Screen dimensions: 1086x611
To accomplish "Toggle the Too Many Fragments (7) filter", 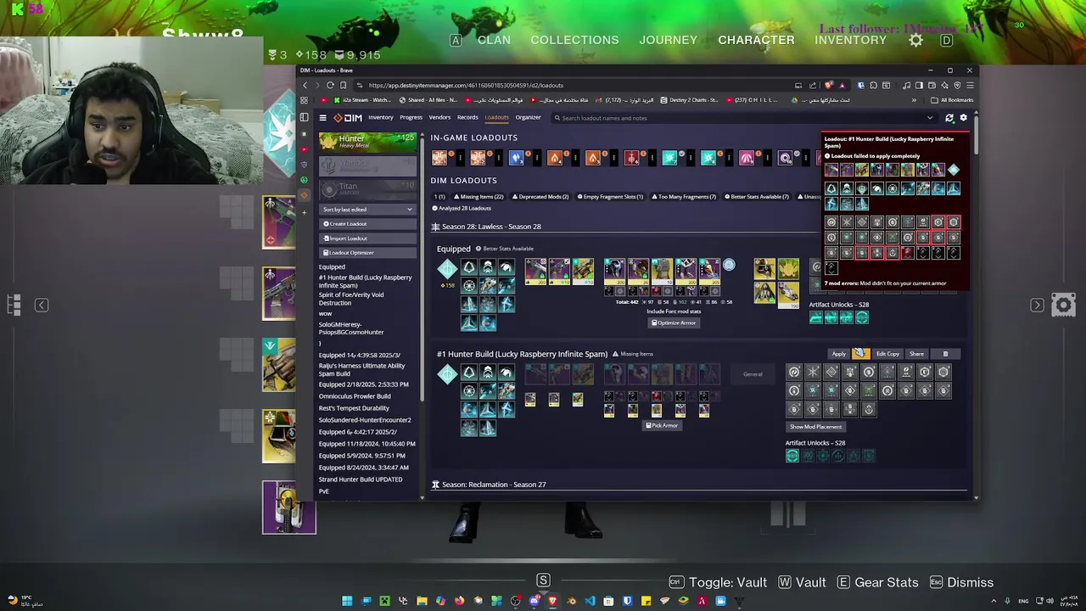I will [684, 197].
